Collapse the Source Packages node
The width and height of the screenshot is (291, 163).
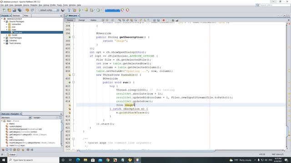[x=4, y=21]
